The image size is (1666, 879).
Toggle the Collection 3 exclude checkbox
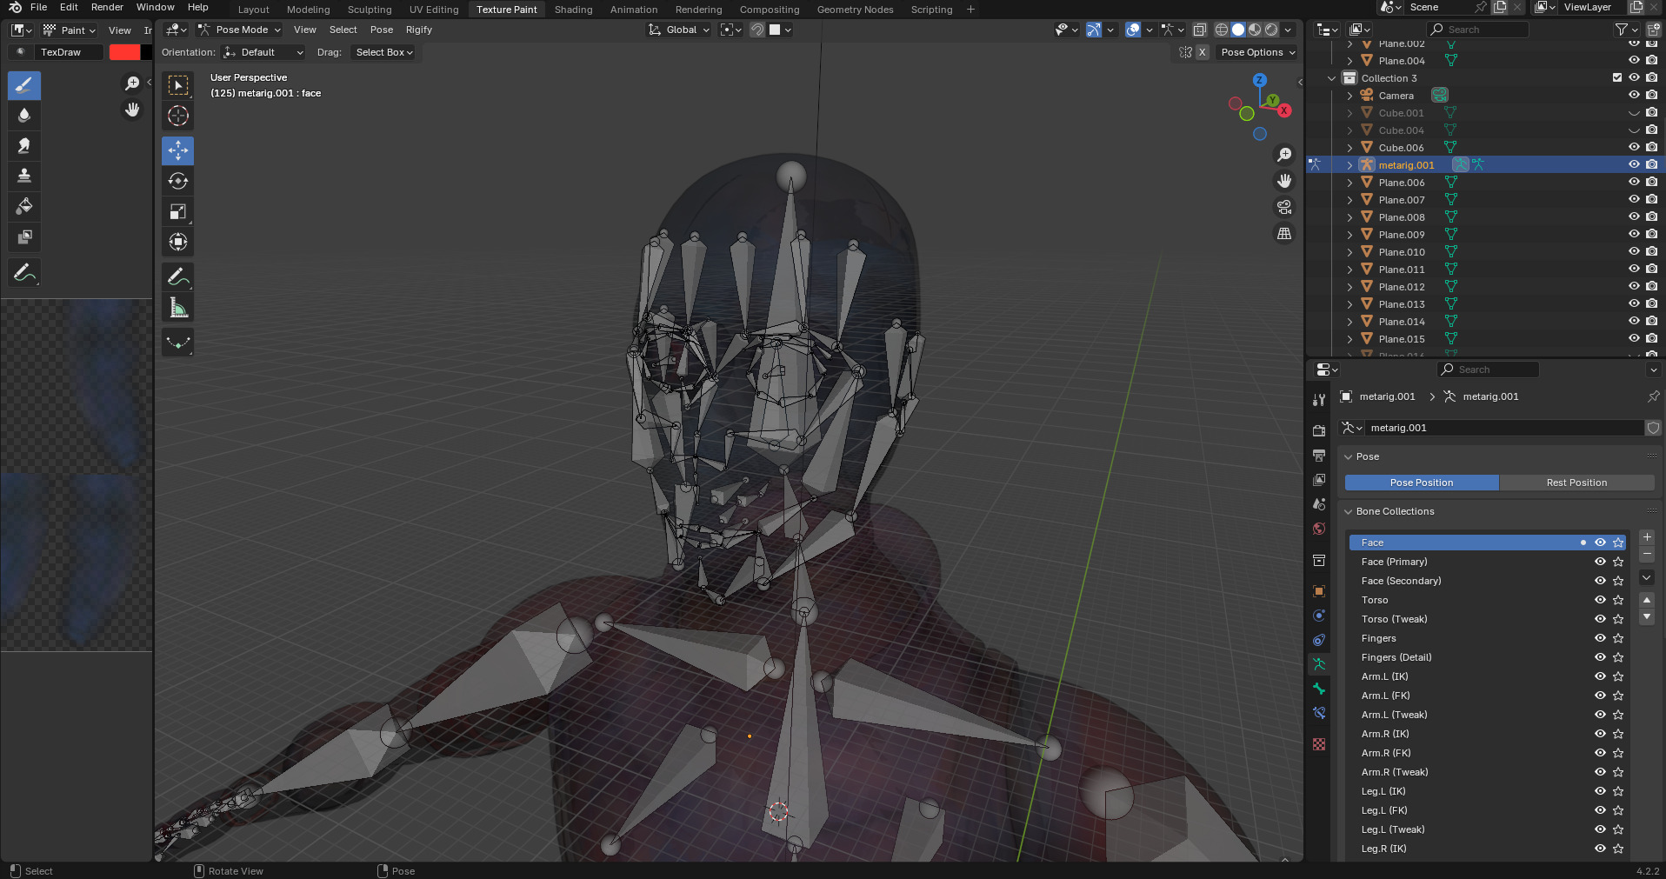(1617, 78)
